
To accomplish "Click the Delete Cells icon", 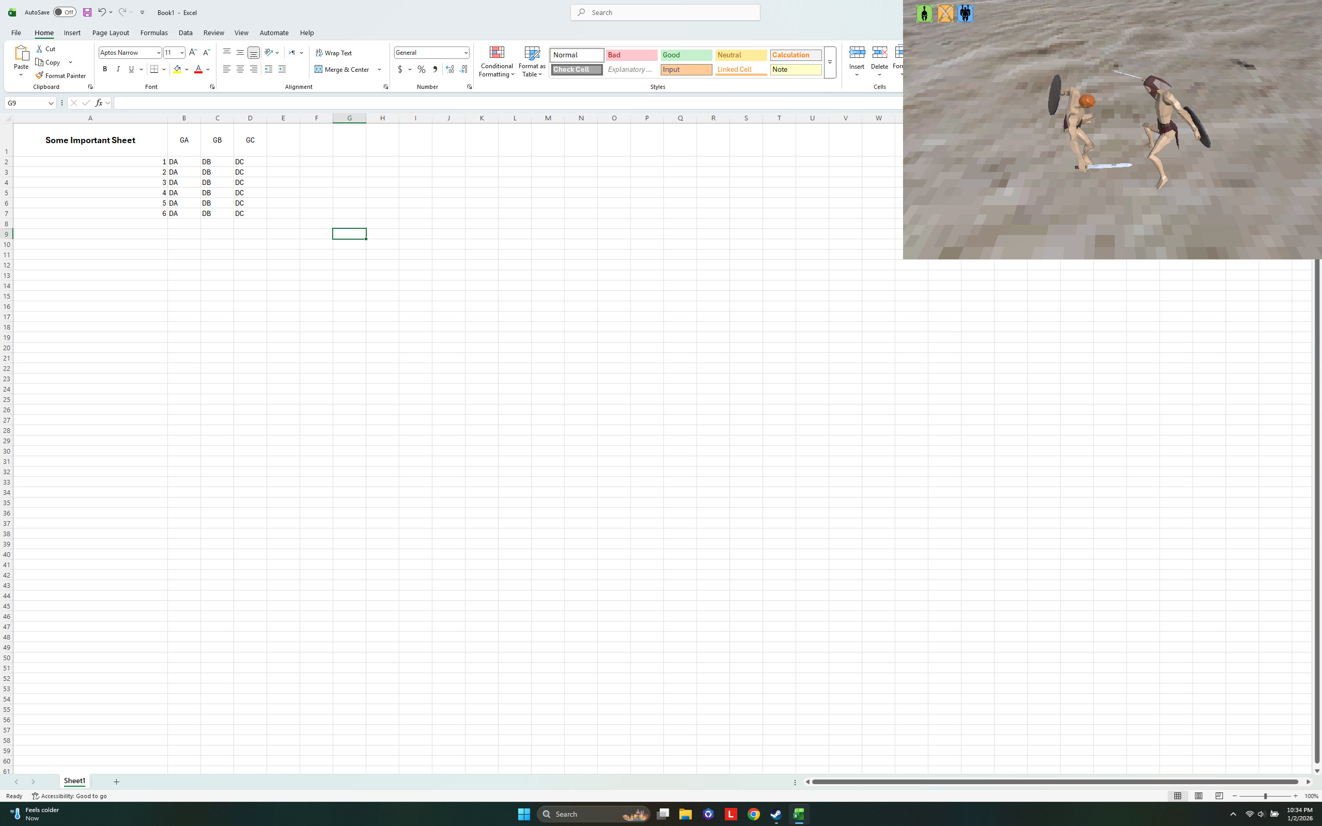I will (x=879, y=53).
